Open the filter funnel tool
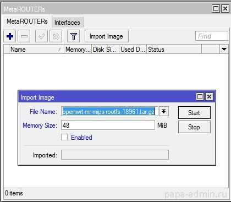This screenshot has height=202, width=231. [x=74, y=36]
